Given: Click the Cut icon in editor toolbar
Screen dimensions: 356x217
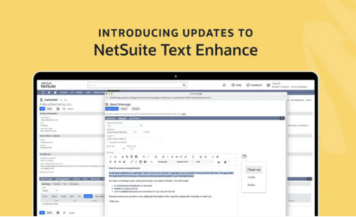Looking at the screenshot, I should (x=122, y=157).
